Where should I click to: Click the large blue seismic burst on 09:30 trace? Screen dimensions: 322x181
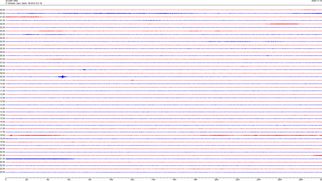click(x=63, y=77)
